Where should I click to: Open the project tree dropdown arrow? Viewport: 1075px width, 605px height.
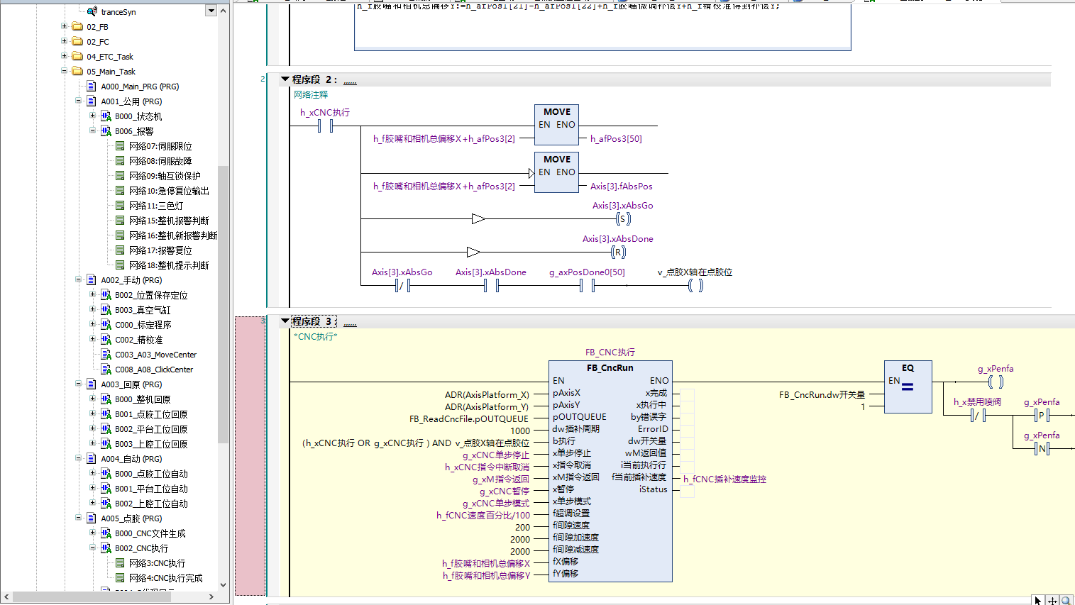tap(211, 11)
